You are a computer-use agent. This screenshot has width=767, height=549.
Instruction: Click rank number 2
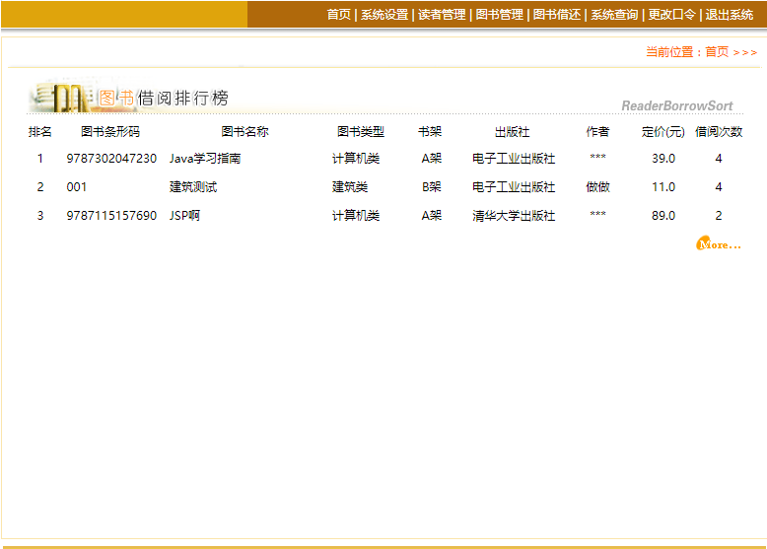point(40,186)
